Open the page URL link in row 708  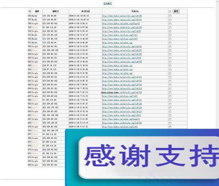pos(122,16)
